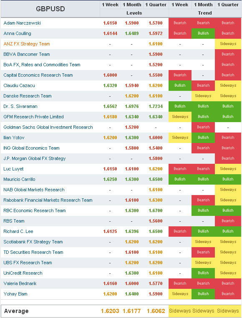The width and height of the screenshot is (242, 318).
Task: Click Ilian Yotov name
Action: (14, 138)
